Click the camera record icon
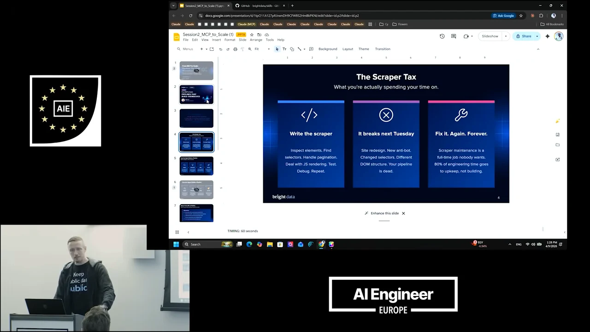 coord(466,36)
